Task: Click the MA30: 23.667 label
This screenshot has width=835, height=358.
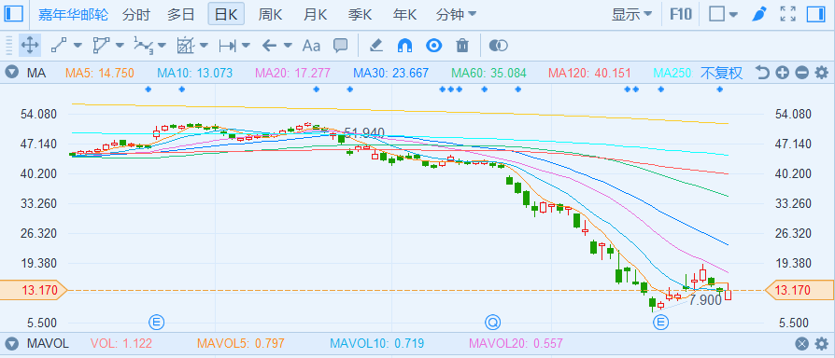Action: point(390,74)
